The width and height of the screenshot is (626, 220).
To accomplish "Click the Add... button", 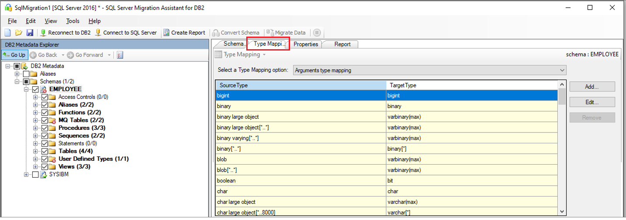I will pos(592,87).
